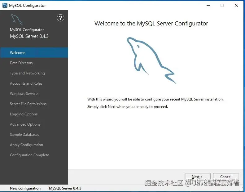Screen dimensions: 245x192
Task: Click the window resize grip corner
Action: [241, 189]
